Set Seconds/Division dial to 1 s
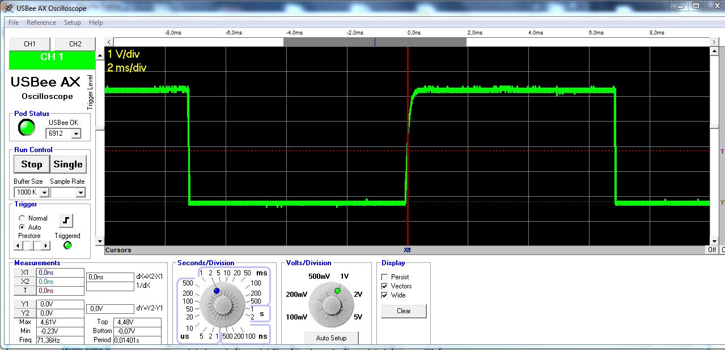 [x=252, y=309]
